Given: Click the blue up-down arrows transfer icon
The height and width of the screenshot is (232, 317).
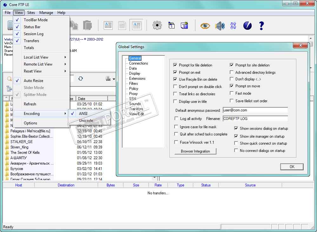Looking at the screenshot, I should pos(233,26).
